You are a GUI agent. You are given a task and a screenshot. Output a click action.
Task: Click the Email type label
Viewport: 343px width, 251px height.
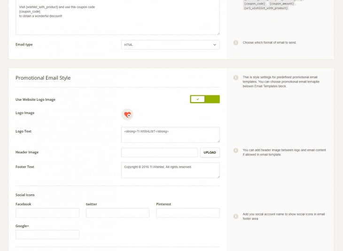[24, 44]
